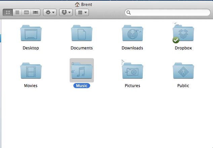This screenshot has height=148, width=213.
Task: Switch to list view
Action: pyautogui.click(x=17, y=12)
